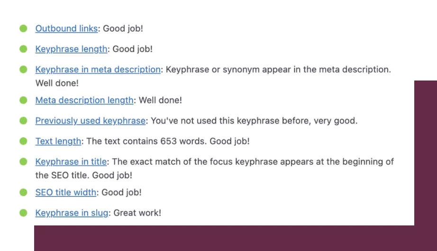
Task: Click green dot beside Keyphrase in title
Action: [23, 161]
